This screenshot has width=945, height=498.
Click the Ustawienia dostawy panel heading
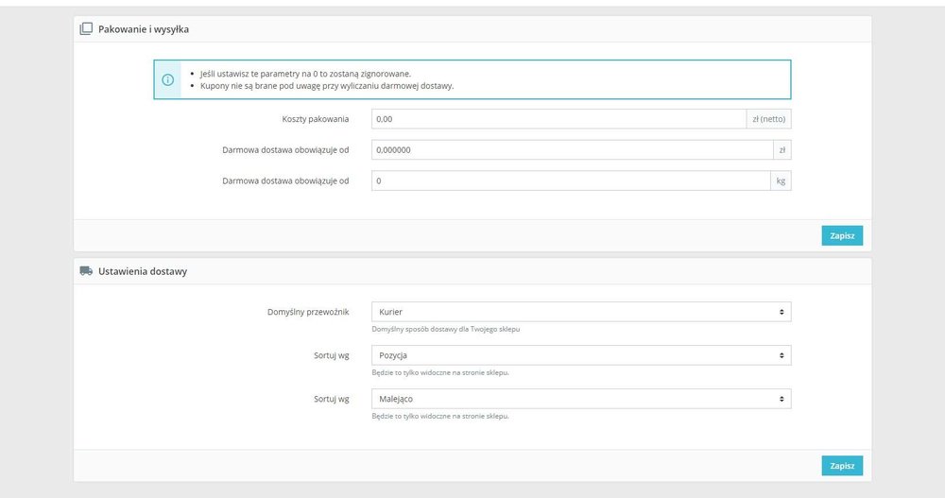[143, 271]
